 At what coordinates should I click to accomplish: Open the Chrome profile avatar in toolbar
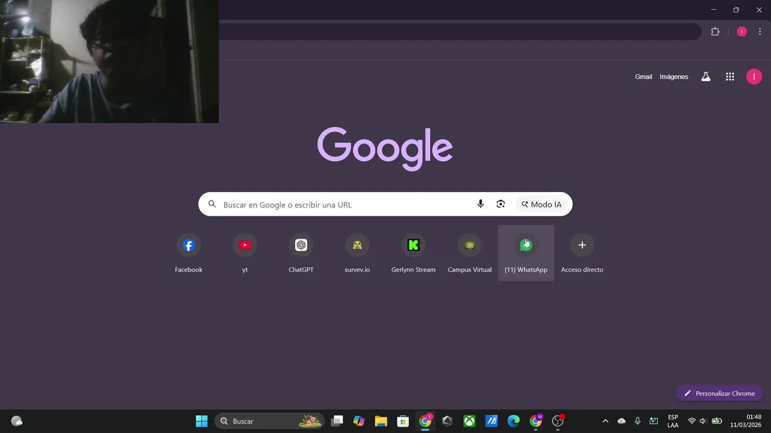[x=741, y=32]
